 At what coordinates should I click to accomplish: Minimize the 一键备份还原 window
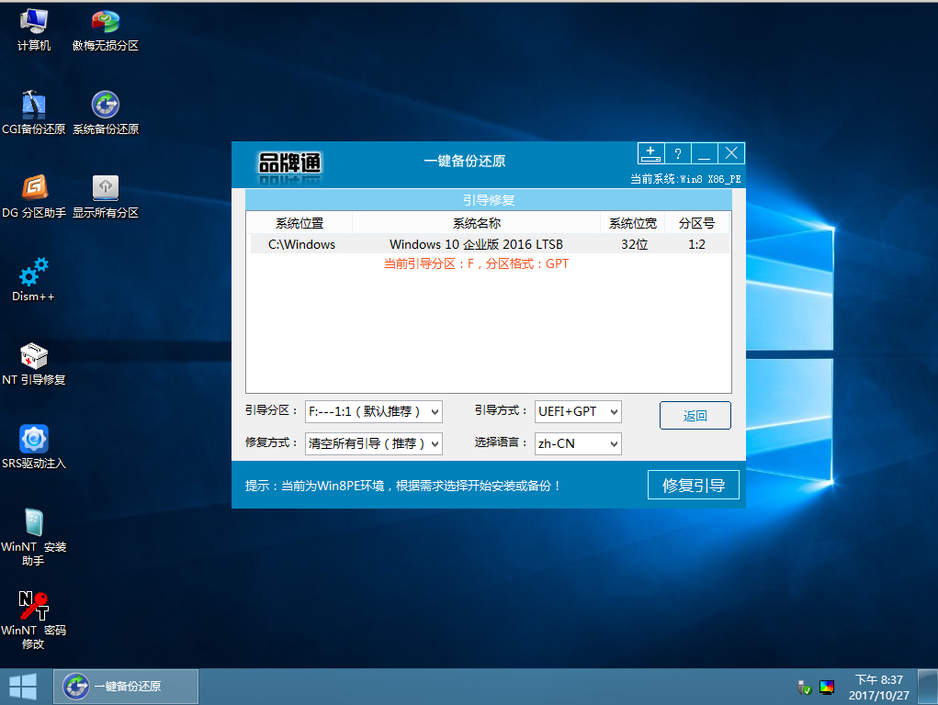pyautogui.click(x=704, y=153)
